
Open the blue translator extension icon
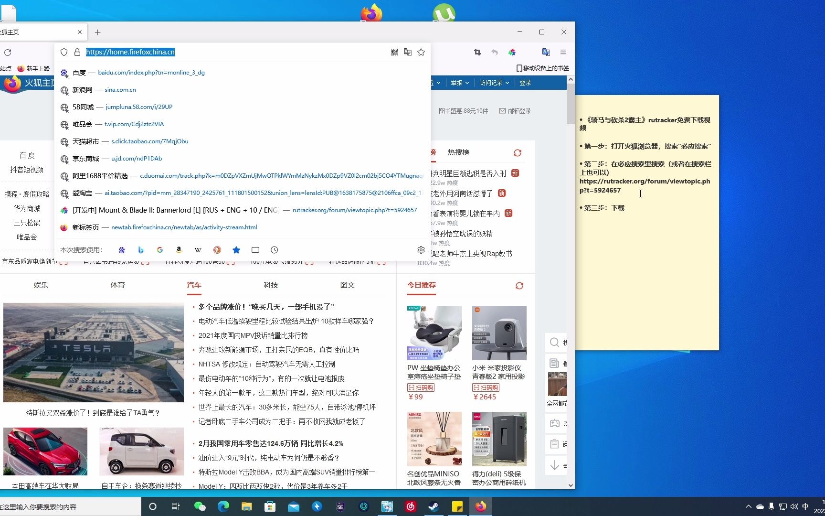tap(546, 52)
